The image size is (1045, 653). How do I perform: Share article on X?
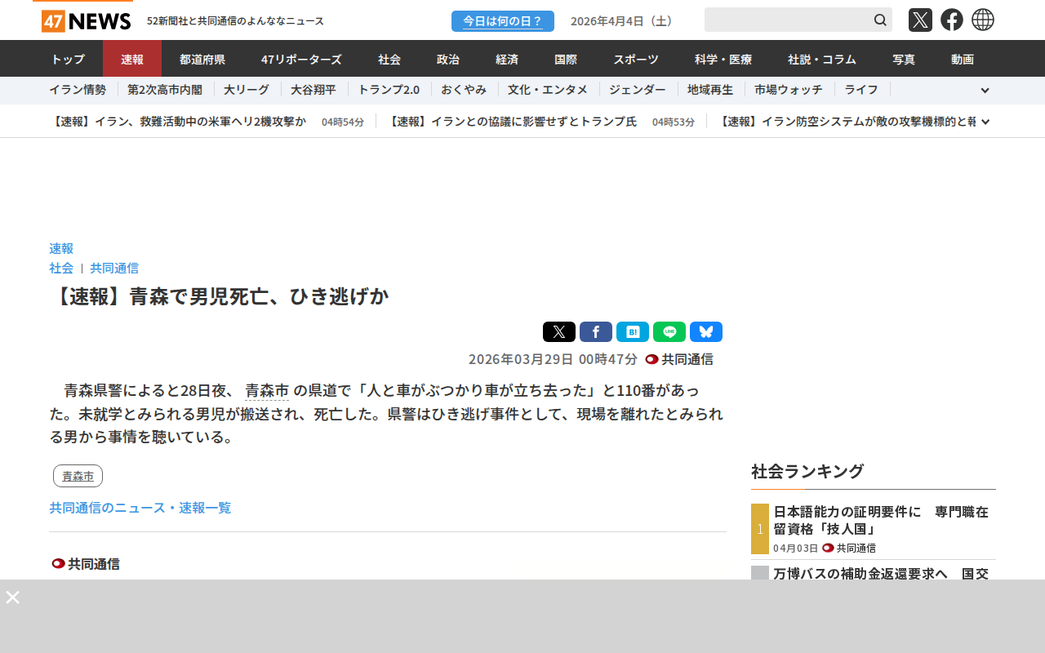559,332
